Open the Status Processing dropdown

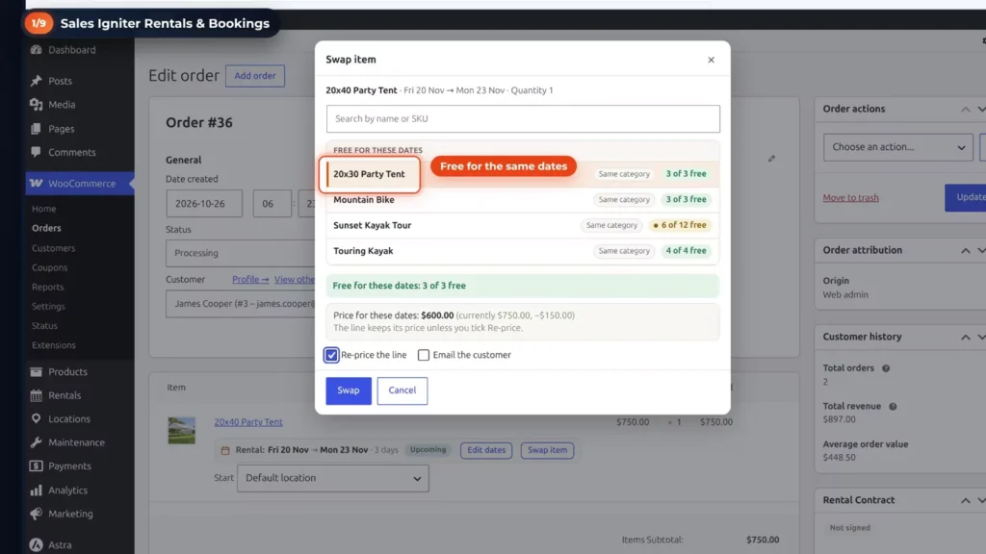[240, 253]
